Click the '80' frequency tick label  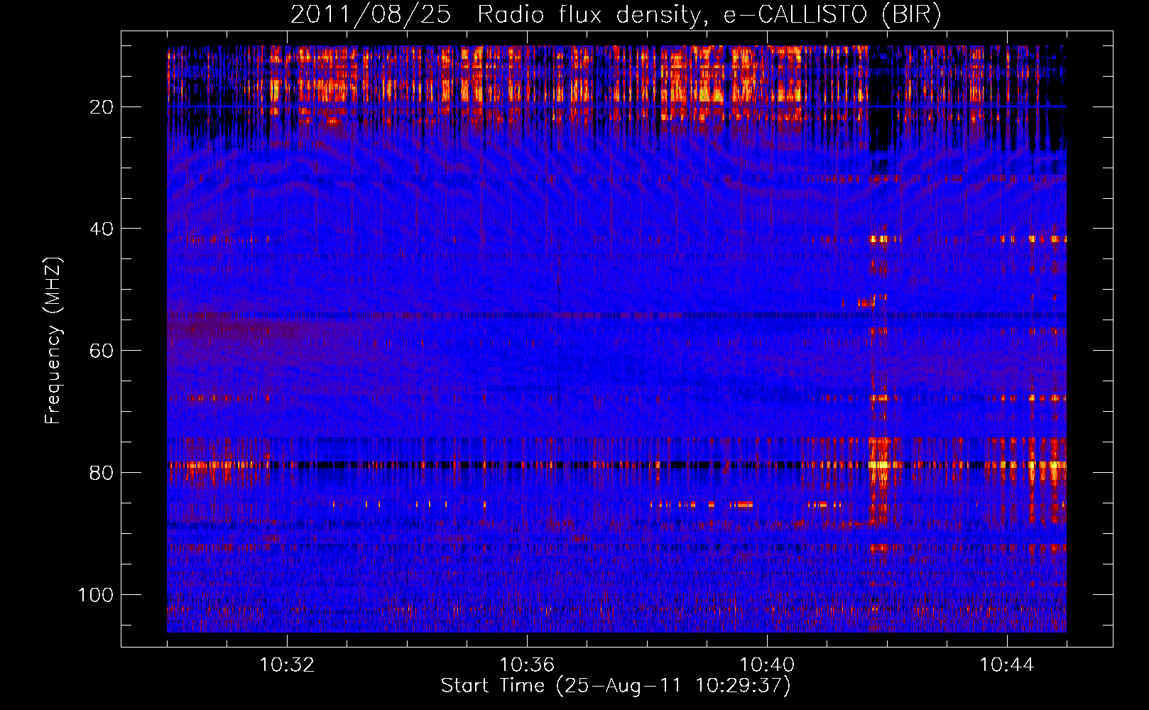click(102, 473)
